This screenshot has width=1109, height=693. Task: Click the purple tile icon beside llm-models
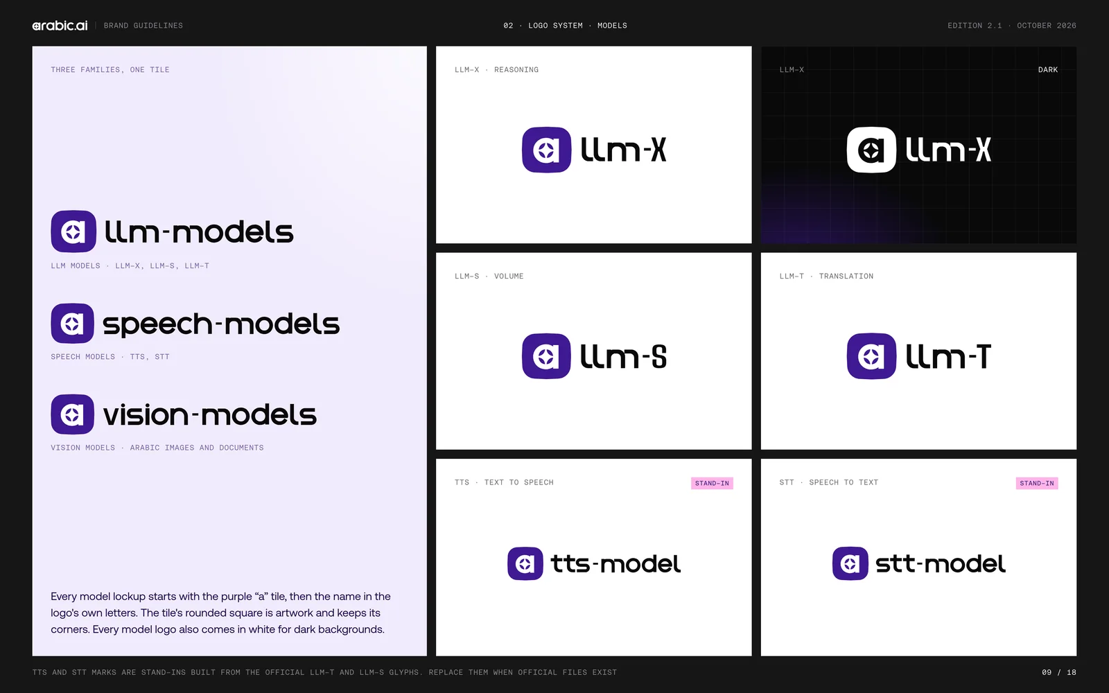coord(73,231)
